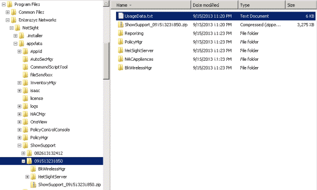Sort by Date modified column
The image size is (317, 190).
[215, 5]
